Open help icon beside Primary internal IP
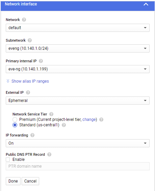The image size is (155, 191). coord(41,61)
